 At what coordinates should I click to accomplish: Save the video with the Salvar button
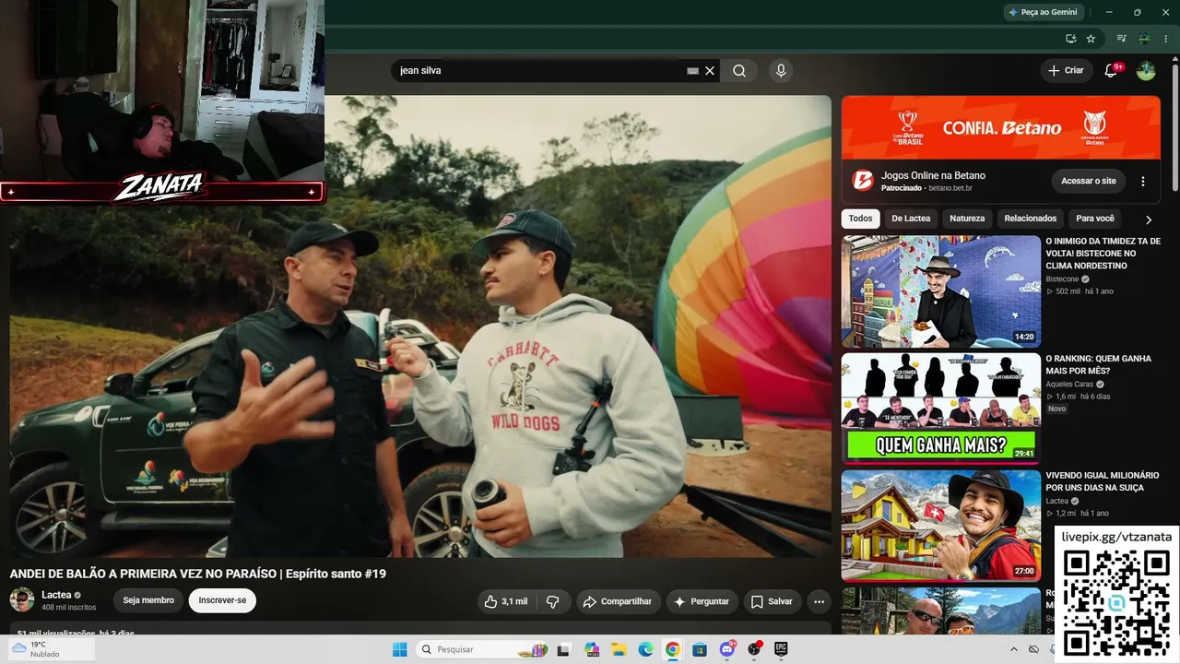click(x=772, y=601)
